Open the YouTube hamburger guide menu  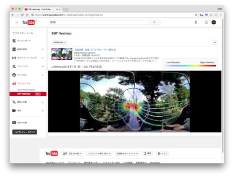tap(17, 22)
